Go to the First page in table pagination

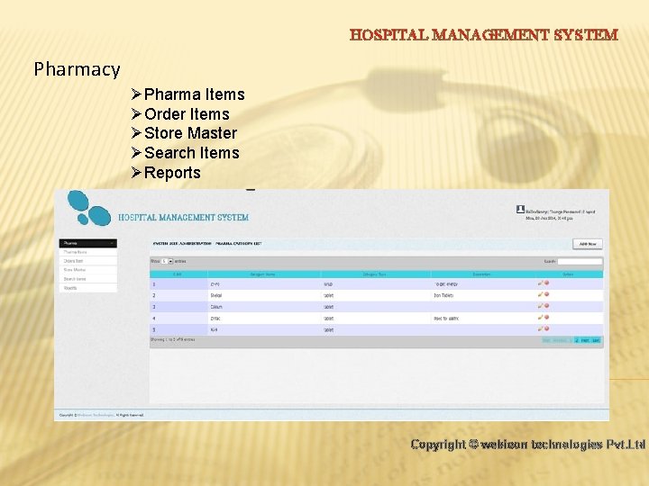546,340
